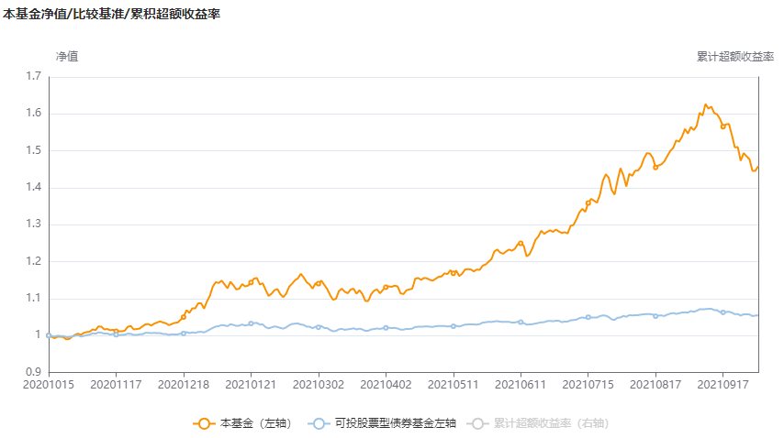
Task: Click the orange 本基金 legend marker icon
Action: [205, 423]
